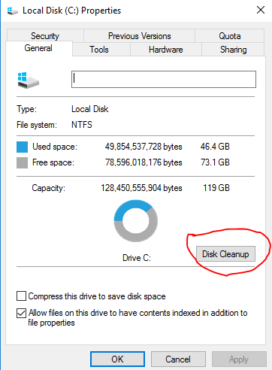
Task: Click the Disk Cleanup button
Action: tap(225, 254)
